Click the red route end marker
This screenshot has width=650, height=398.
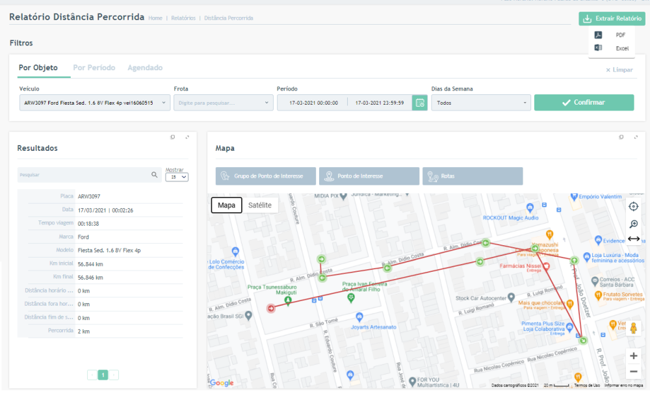pyautogui.click(x=270, y=308)
